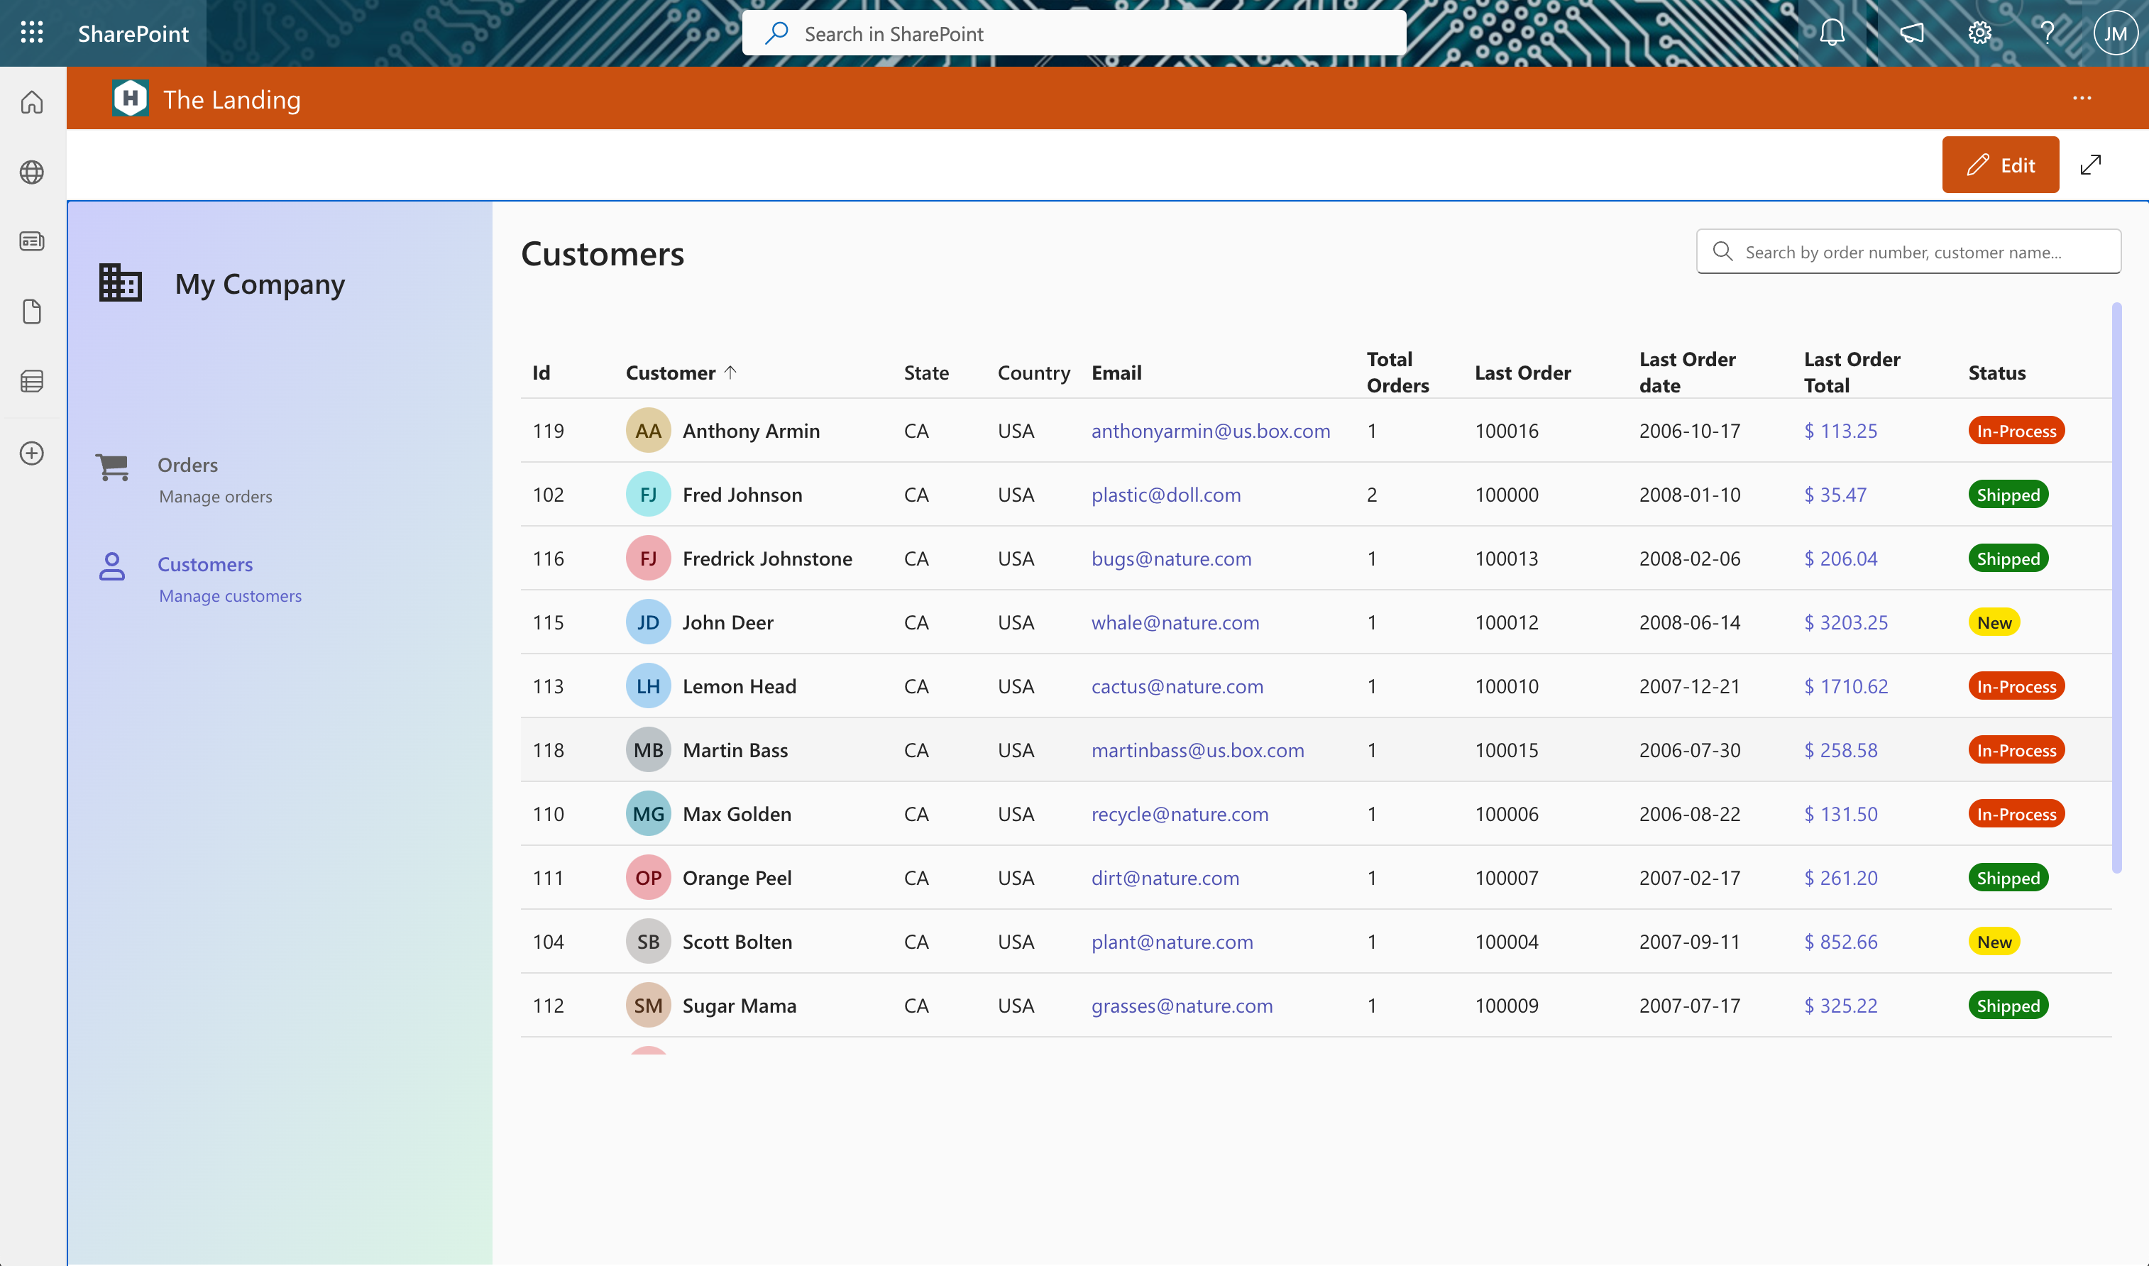Open email whale@nature.com
The image size is (2149, 1266).
pos(1175,623)
